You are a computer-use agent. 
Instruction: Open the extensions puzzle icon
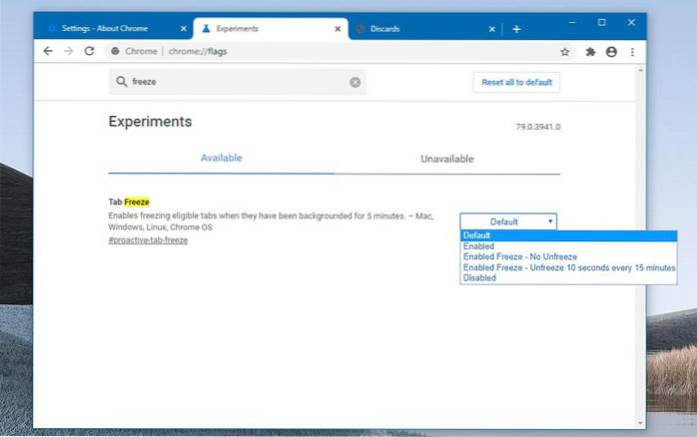click(589, 51)
